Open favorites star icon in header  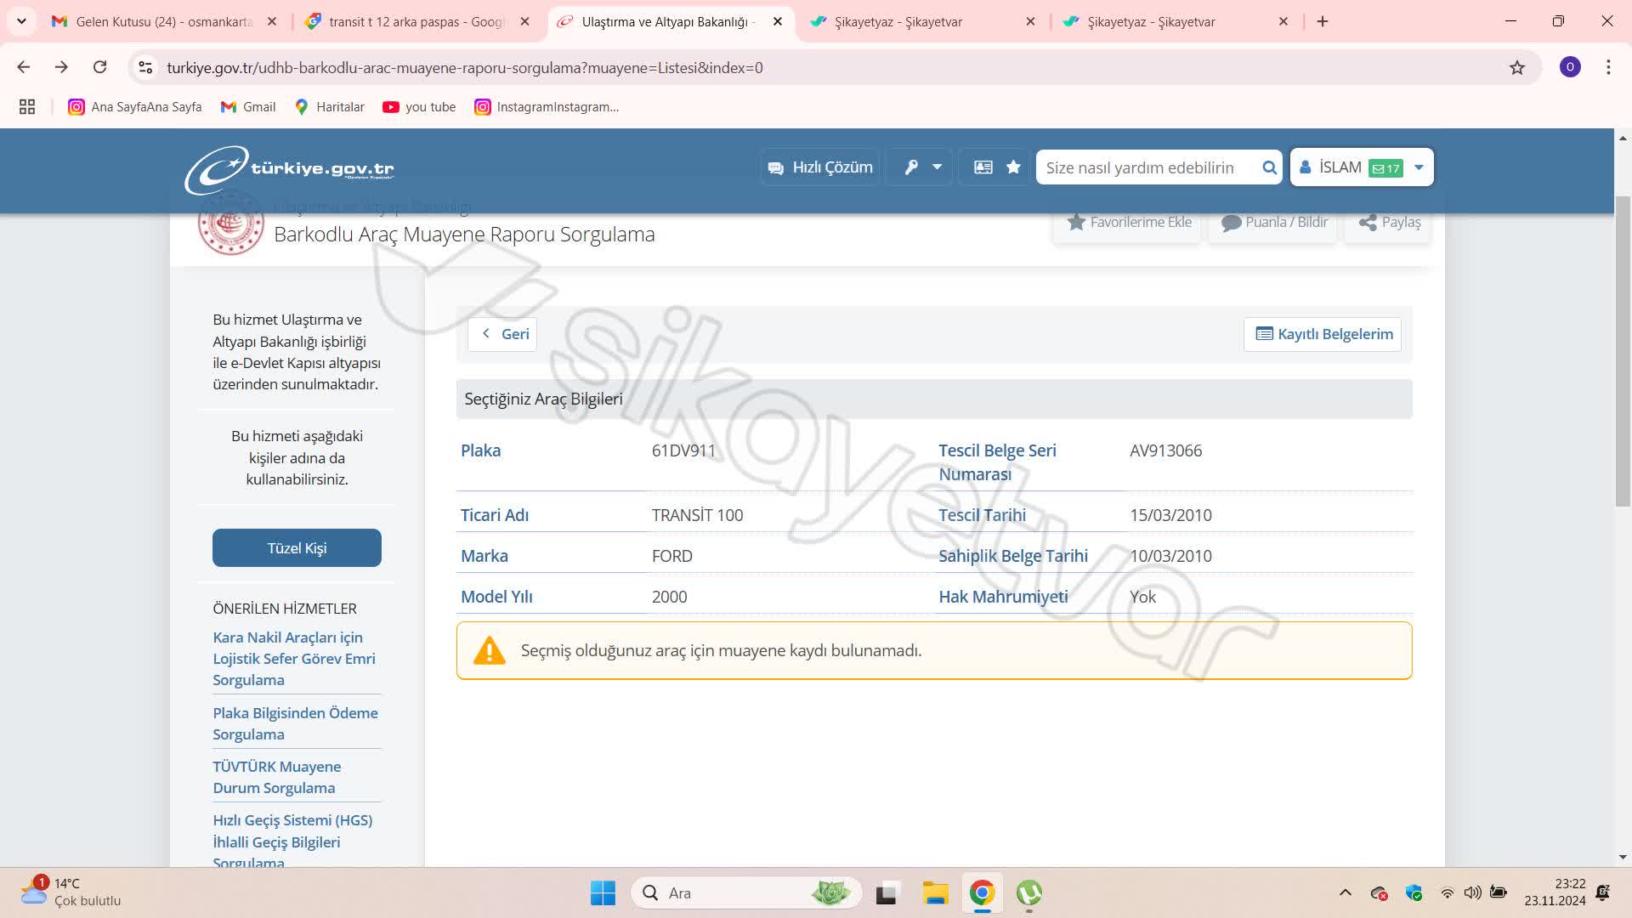coord(1013,167)
